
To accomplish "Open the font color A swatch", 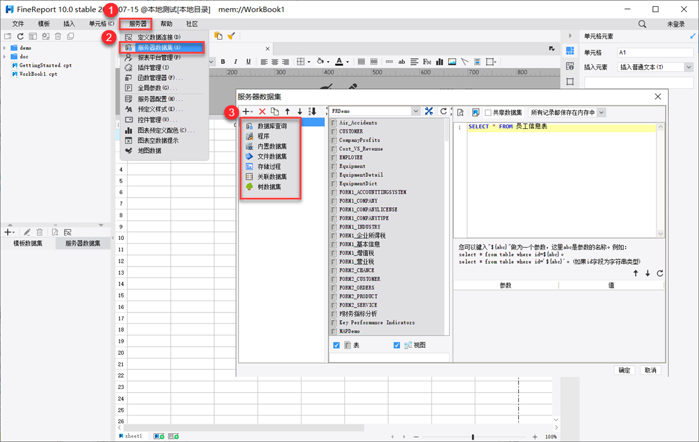I will point(339,61).
